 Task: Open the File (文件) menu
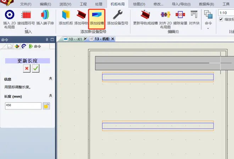[26, 4]
